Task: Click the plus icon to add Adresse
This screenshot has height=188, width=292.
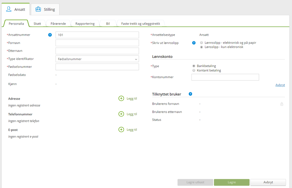Action: click(x=121, y=99)
